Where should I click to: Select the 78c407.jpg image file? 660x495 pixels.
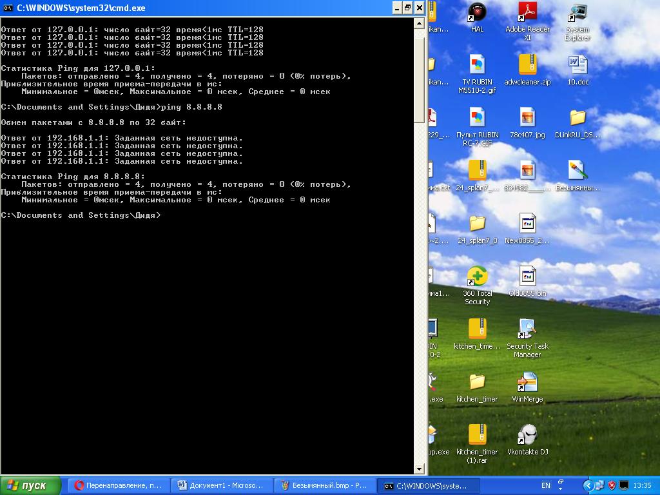527,118
